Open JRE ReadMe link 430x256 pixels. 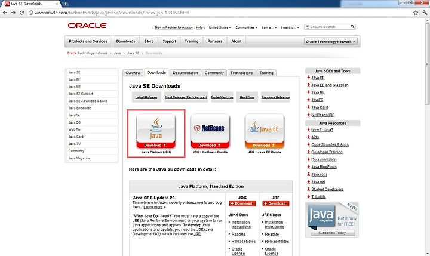272,235
